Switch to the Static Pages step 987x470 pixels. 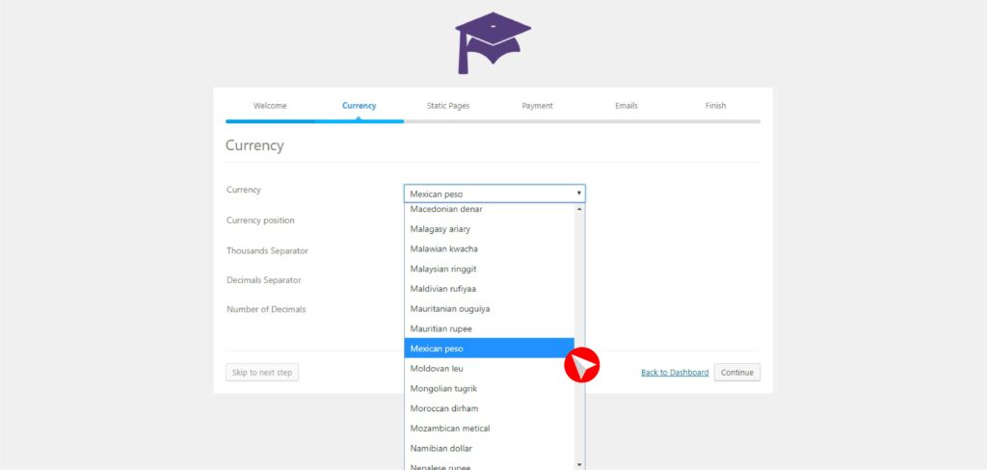(448, 106)
